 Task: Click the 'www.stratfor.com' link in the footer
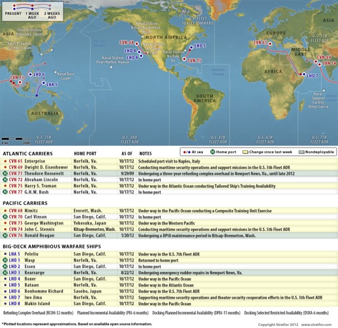(316, 324)
